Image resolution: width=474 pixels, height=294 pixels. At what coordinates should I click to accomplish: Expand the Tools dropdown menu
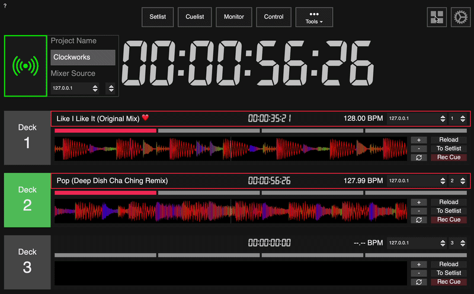click(314, 17)
